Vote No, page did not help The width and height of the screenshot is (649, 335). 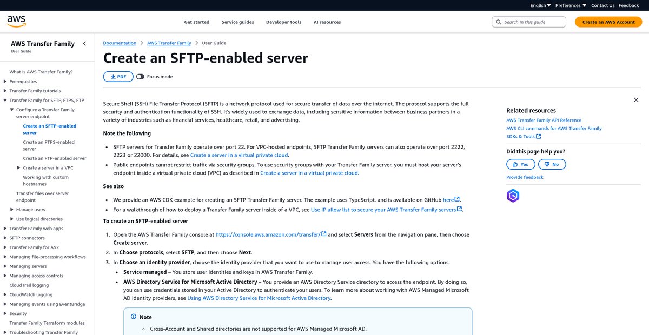[552, 164]
